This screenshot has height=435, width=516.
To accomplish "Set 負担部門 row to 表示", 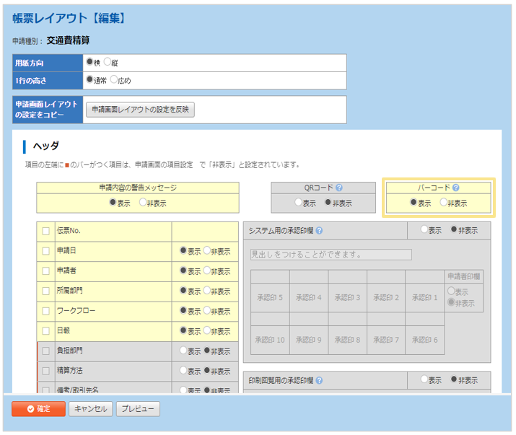I will [x=183, y=351].
